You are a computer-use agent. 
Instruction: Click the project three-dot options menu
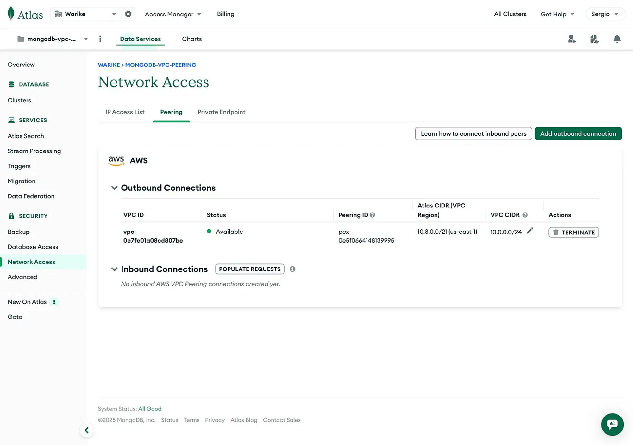point(100,39)
